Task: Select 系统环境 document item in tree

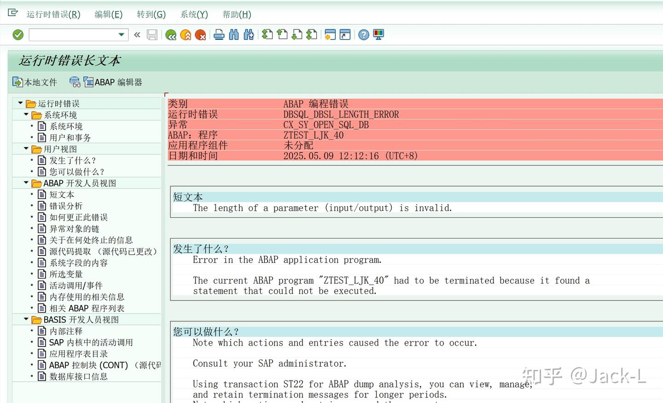Action: point(66,126)
